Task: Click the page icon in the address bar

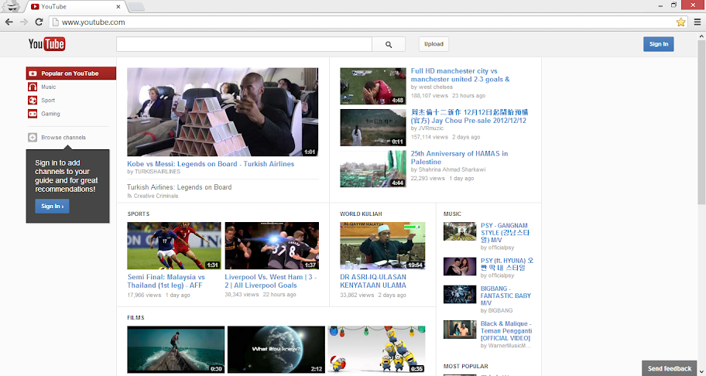Action: [x=55, y=22]
